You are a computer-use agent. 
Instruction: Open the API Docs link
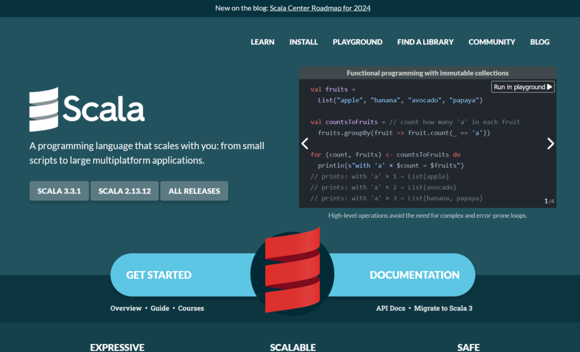pyautogui.click(x=390, y=308)
